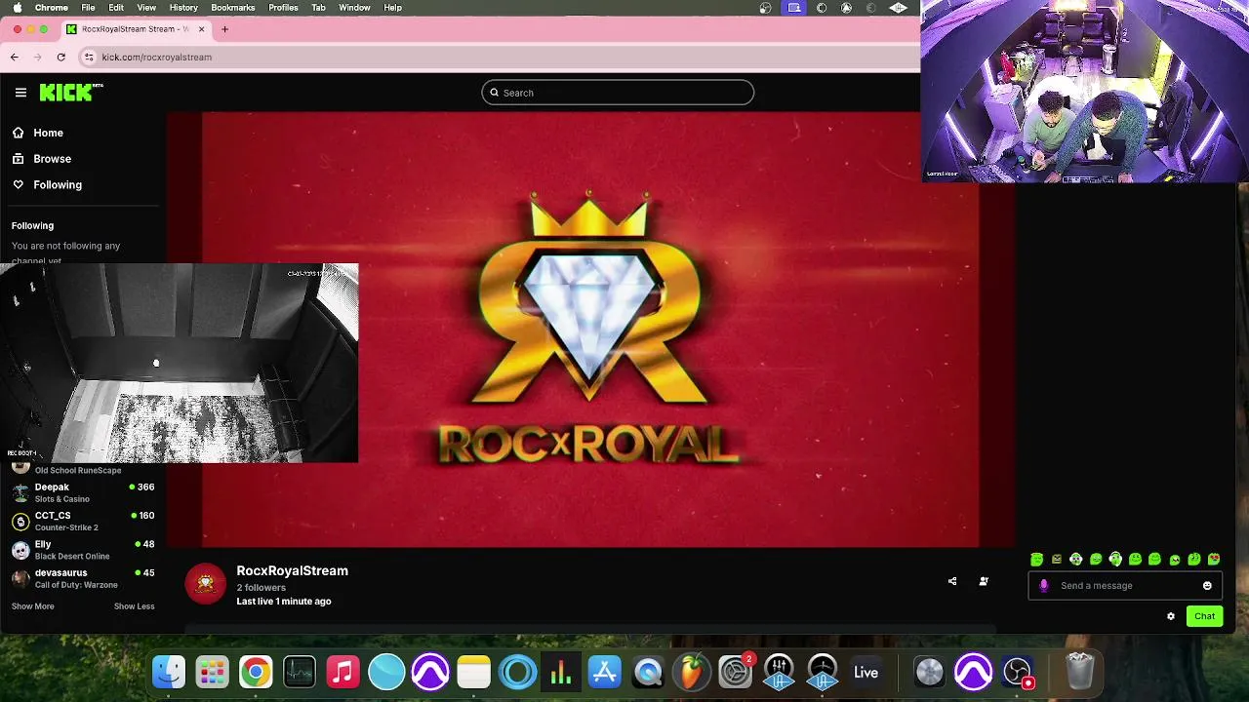Open FL Studio from the dock

[692, 672]
